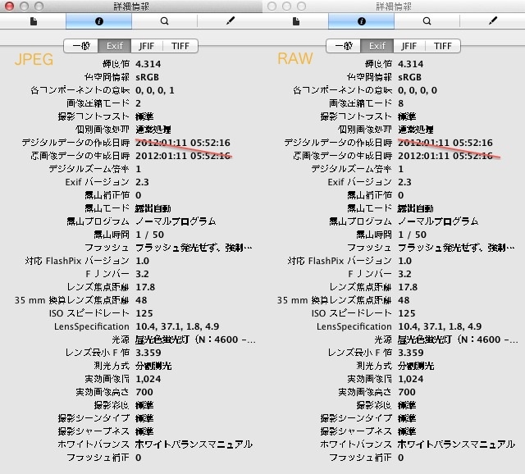Select ISO value 125 in JPEG window
Viewport: 525px width, 474px height.
pyautogui.click(x=144, y=313)
